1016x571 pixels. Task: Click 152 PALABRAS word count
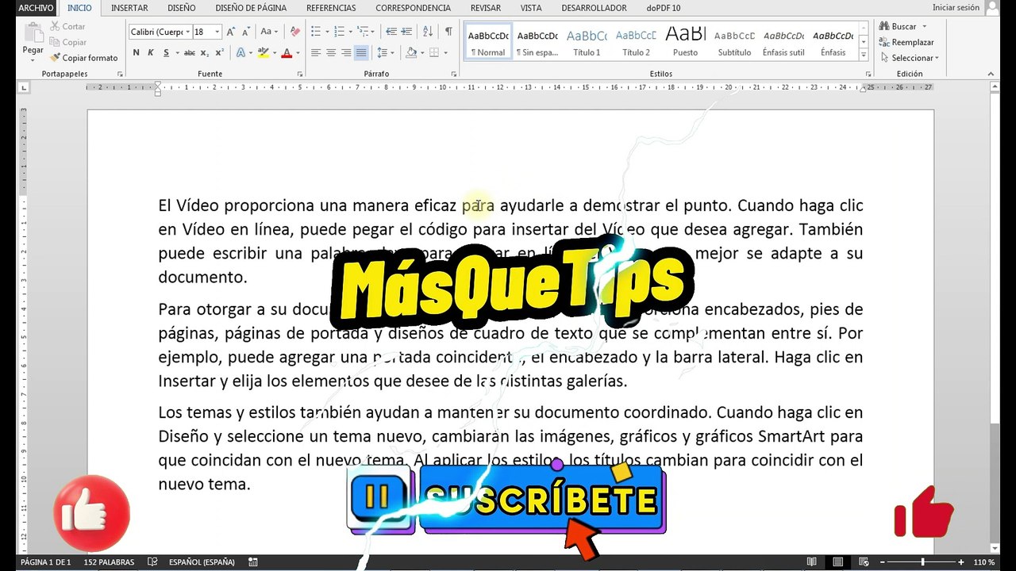(x=109, y=562)
